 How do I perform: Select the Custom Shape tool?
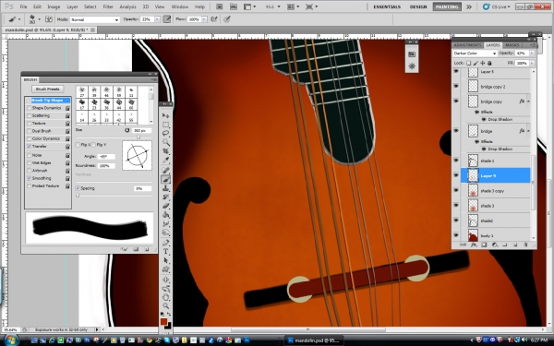click(165, 269)
